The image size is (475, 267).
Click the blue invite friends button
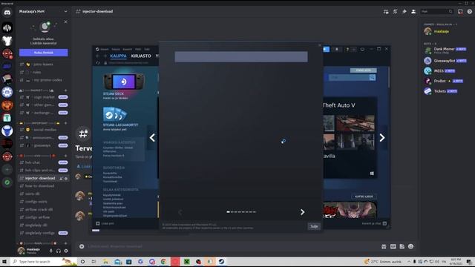pos(44,53)
